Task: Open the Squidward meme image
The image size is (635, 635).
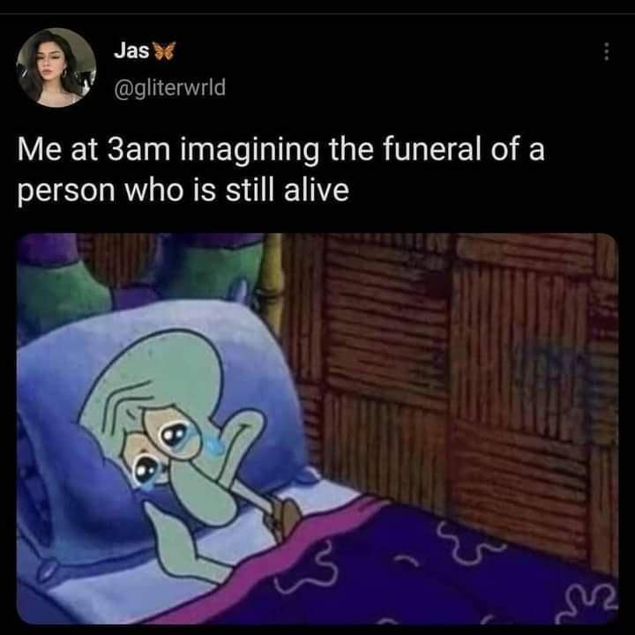Action: (x=317, y=429)
